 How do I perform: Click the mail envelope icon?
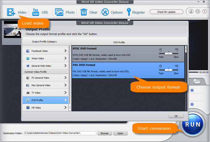[198, 11]
